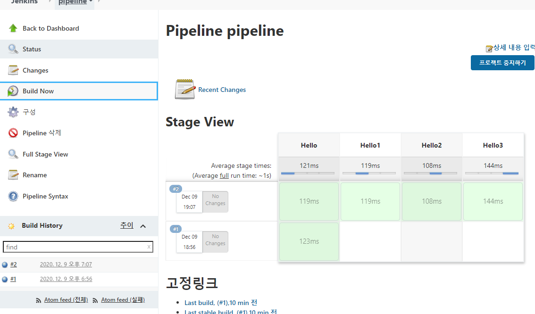Open Atom feed (전체) link
535x314 pixels.
coord(66,300)
